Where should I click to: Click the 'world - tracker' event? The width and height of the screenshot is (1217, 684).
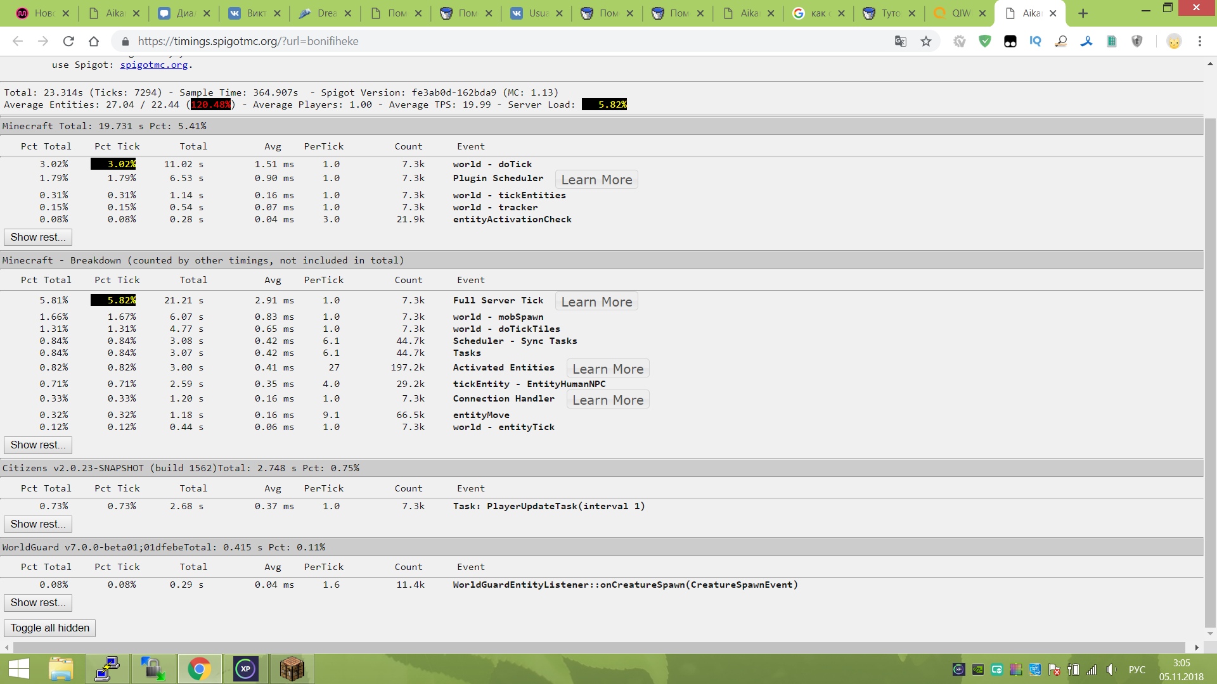click(496, 207)
